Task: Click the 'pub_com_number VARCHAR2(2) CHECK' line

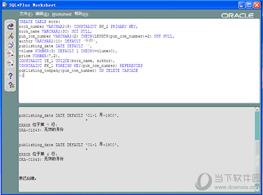Action: pos(97,36)
